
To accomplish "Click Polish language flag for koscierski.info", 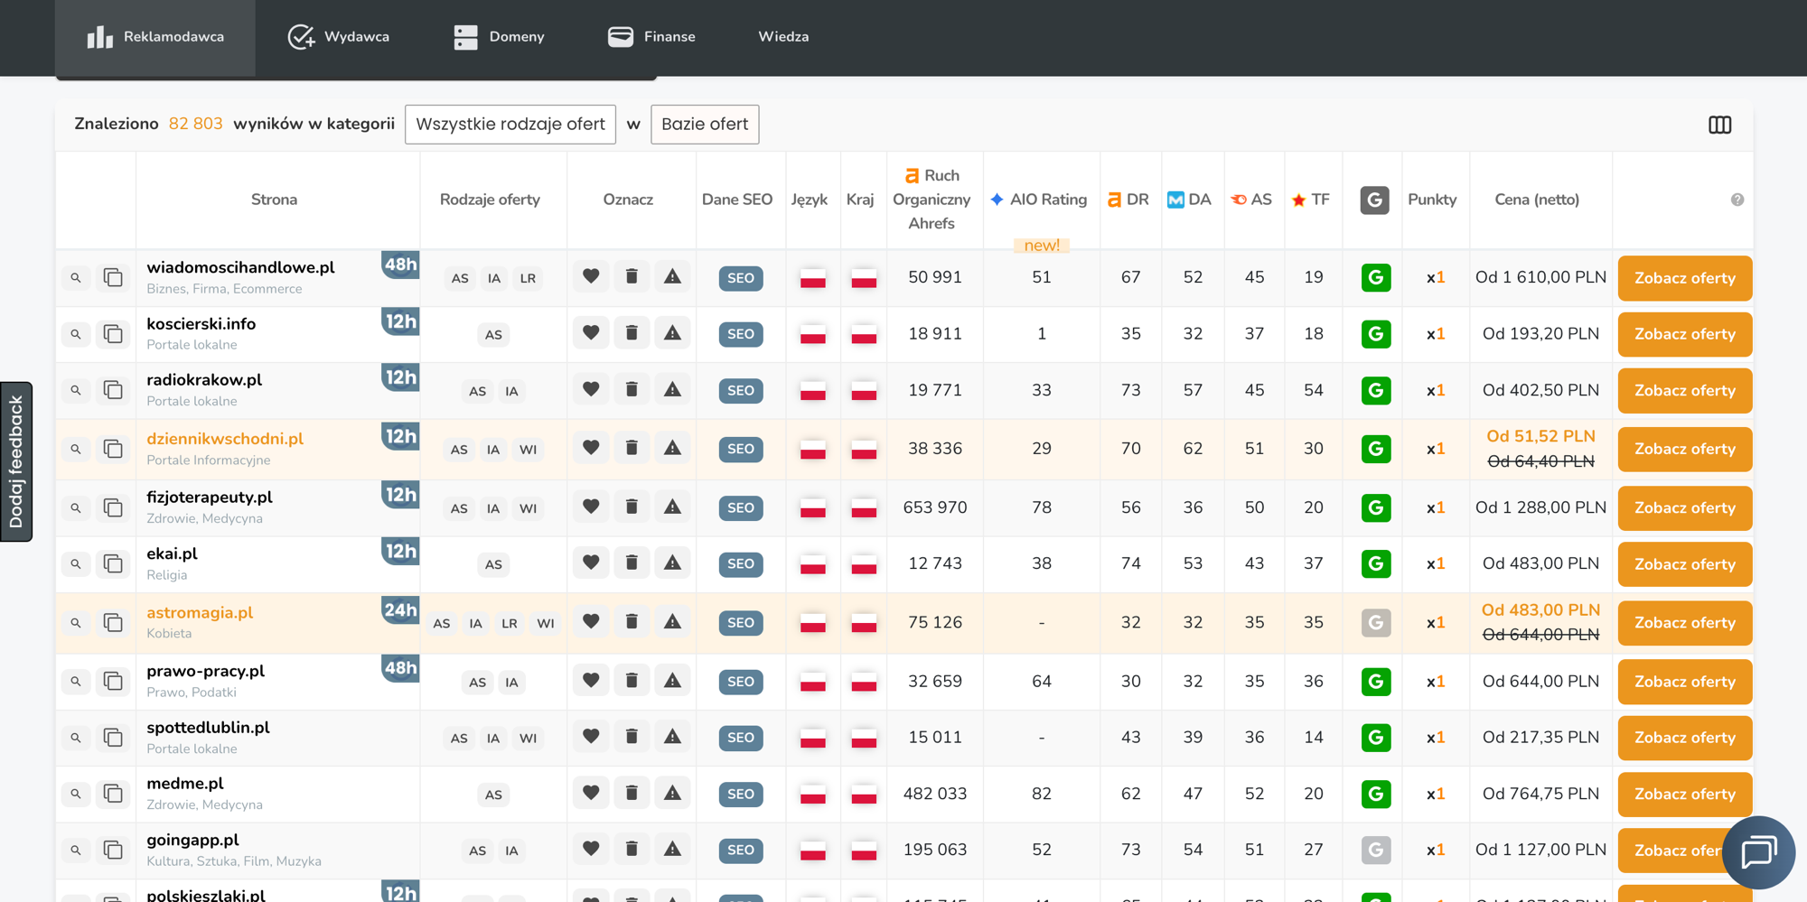I will (812, 334).
